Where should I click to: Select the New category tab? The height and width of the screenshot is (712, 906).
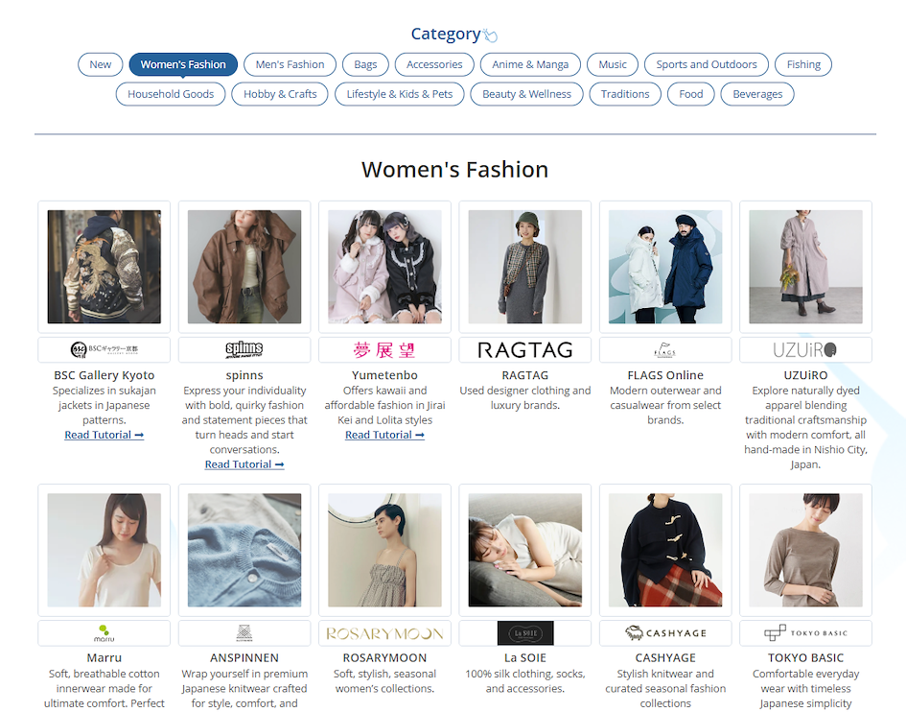tap(101, 64)
